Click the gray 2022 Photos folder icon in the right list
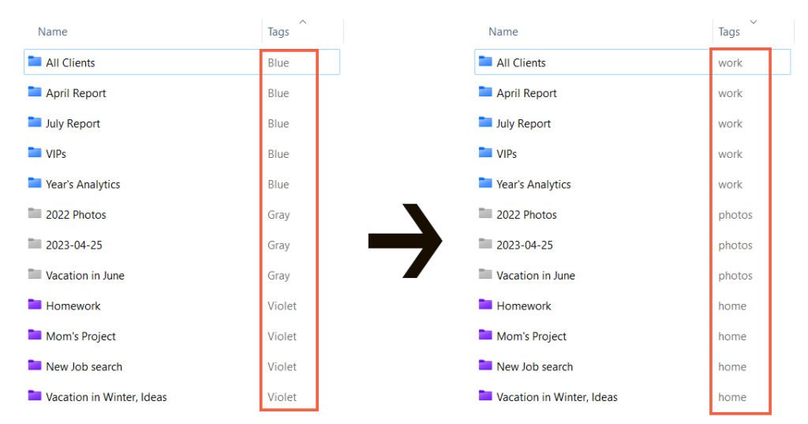The width and height of the screenshot is (808, 424). [485, 214]
